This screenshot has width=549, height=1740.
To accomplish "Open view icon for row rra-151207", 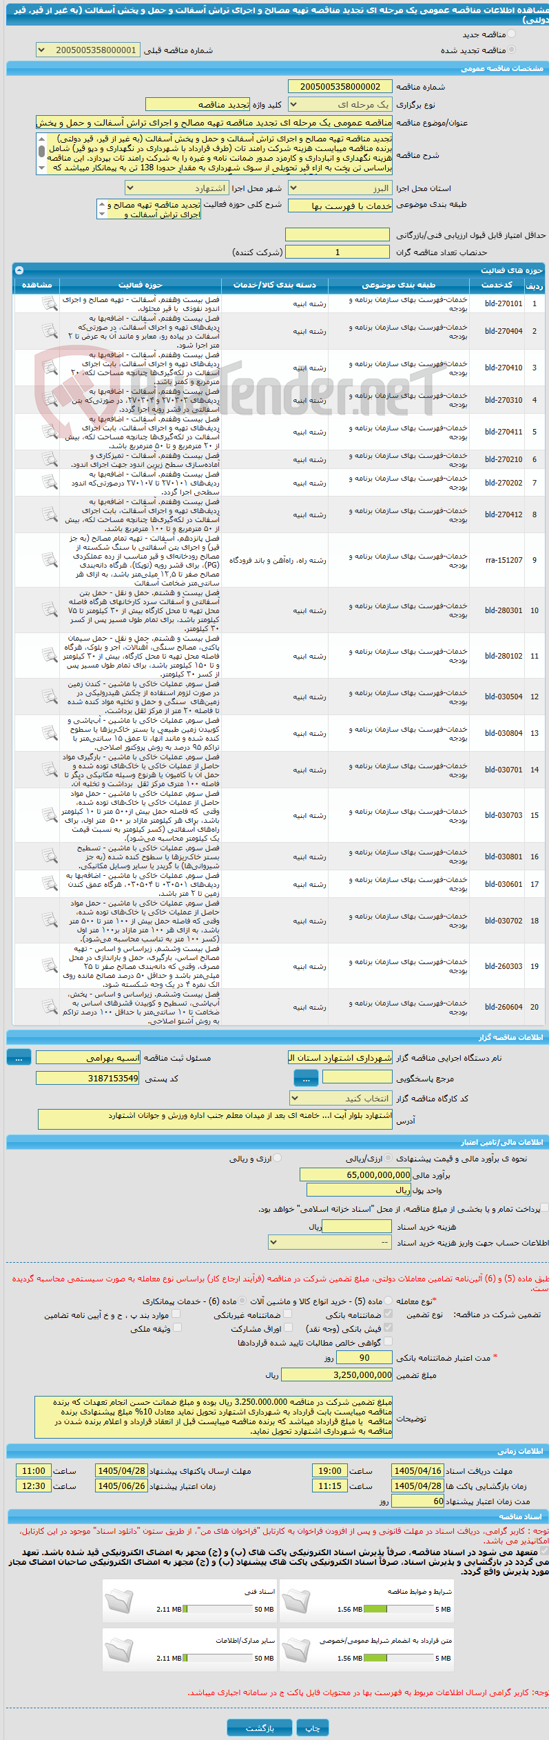I will pos(49,560).
